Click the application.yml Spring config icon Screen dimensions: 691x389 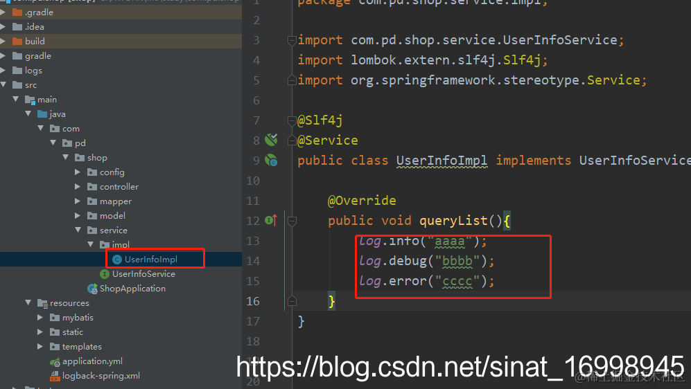(55, 362)
